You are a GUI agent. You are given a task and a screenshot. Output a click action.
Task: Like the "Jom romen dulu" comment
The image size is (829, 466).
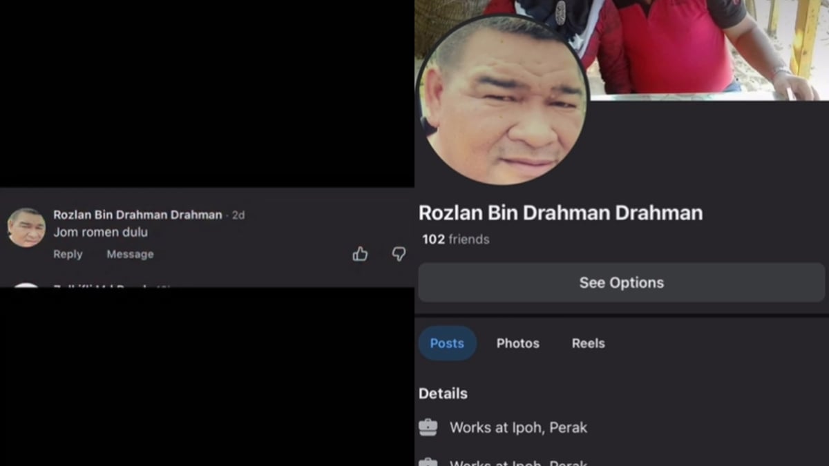click(x=360, y=254)
